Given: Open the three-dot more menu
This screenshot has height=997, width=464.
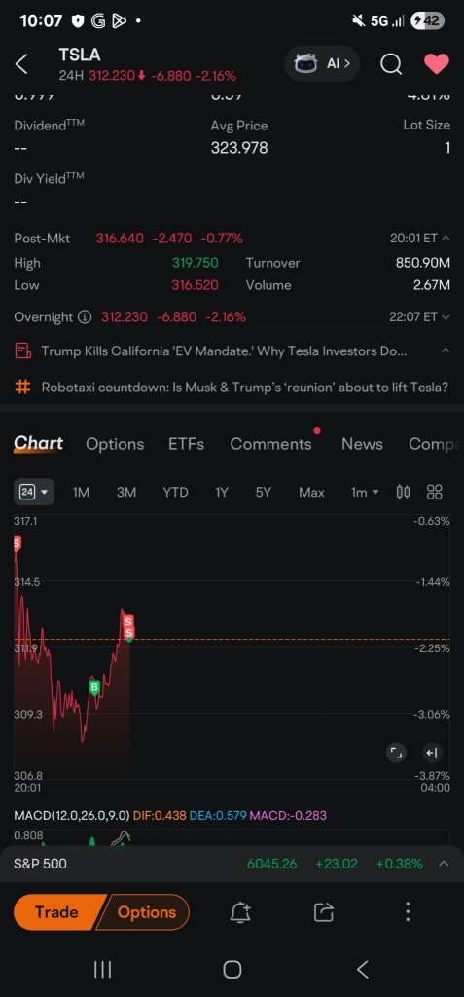Looking at the screenshot, I should (x=408, y=911).
